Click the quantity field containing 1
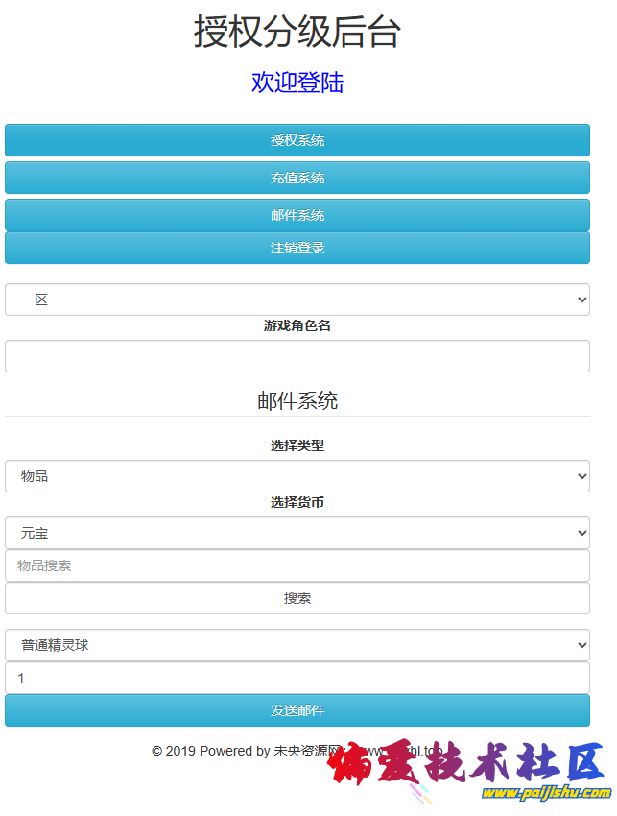The height and width of the screenshot is (816, 617). coord(297,678)
